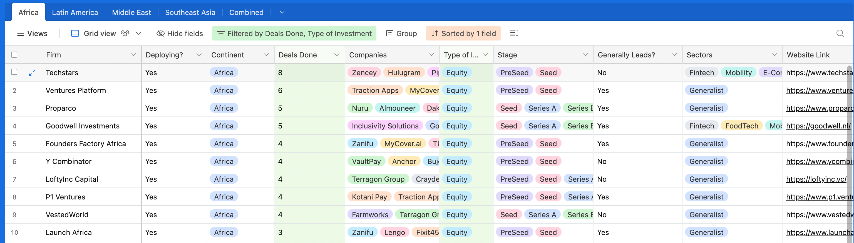Click the Terragon Group tag in LoftyInc row
This screenshot has width=854, height=243.
[378, 179]
